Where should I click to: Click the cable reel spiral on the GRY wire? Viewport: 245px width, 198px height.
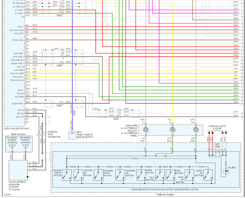click(196, 130)
